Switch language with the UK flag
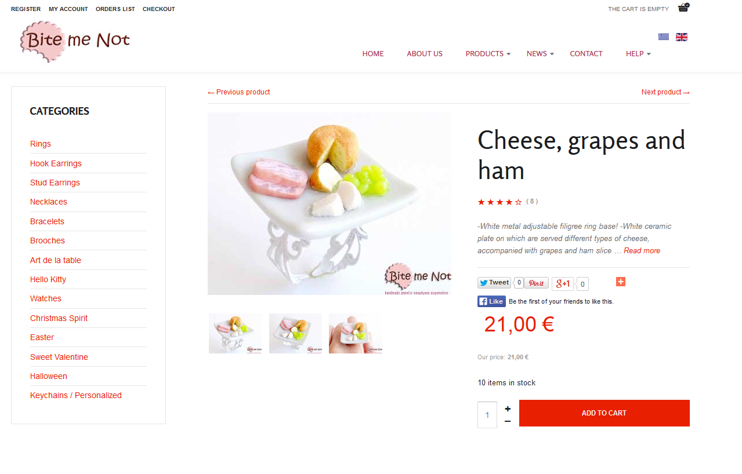The height and width of the screenshot is (474, 742). point(682,37)
